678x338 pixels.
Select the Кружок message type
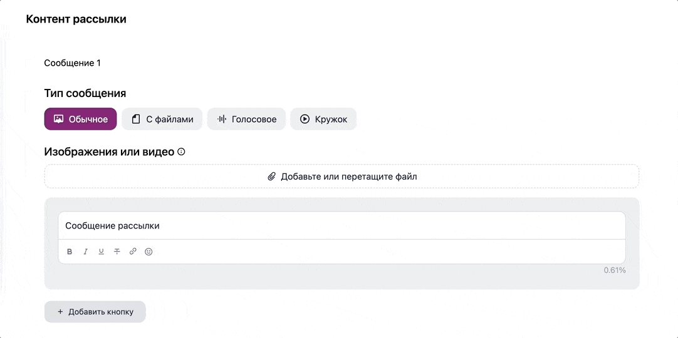point(323,119)
